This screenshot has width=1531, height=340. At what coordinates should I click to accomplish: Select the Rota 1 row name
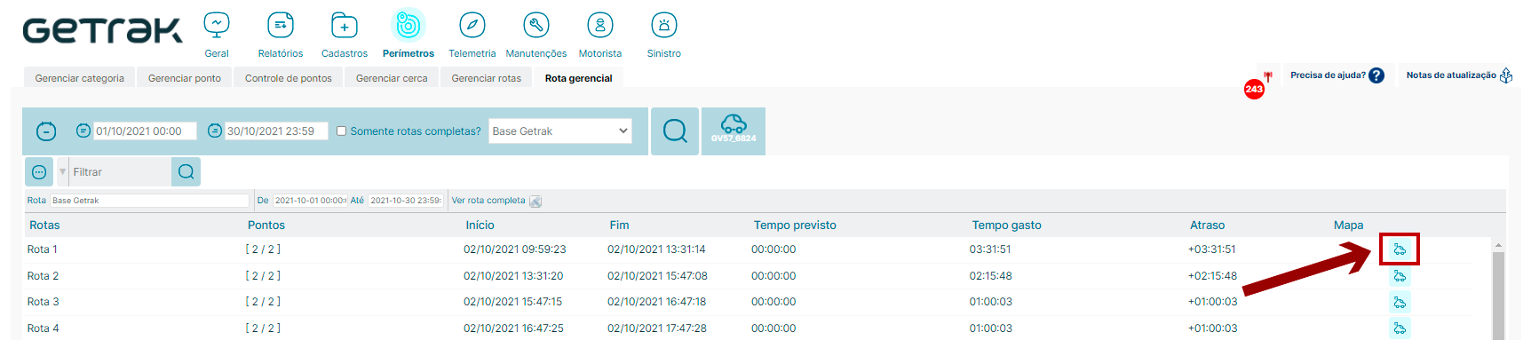click(x=43, y=249)
